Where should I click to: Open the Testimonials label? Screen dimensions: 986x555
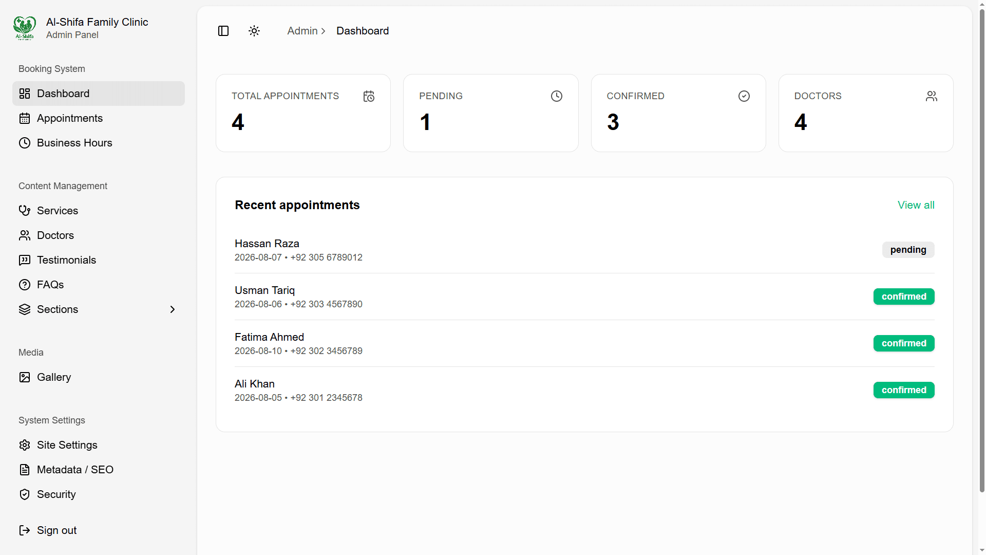(x=66, y=260)
